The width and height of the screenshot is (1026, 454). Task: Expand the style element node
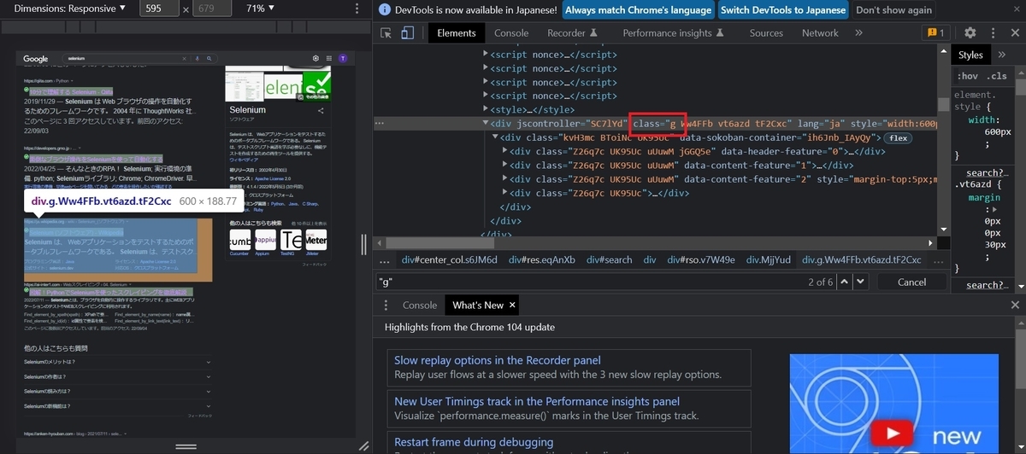(x=486, y=109)
